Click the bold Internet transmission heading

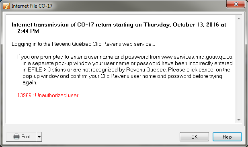tap(119, 28)
